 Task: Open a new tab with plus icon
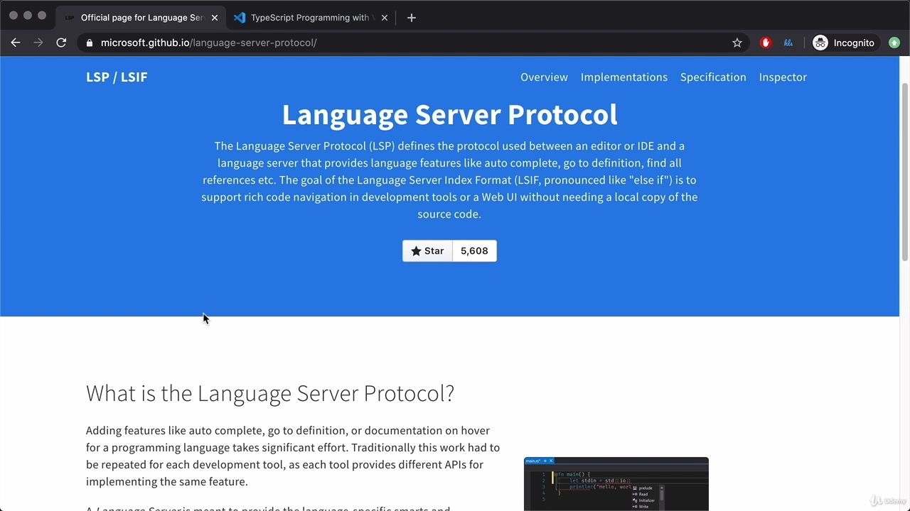(411, 18)
